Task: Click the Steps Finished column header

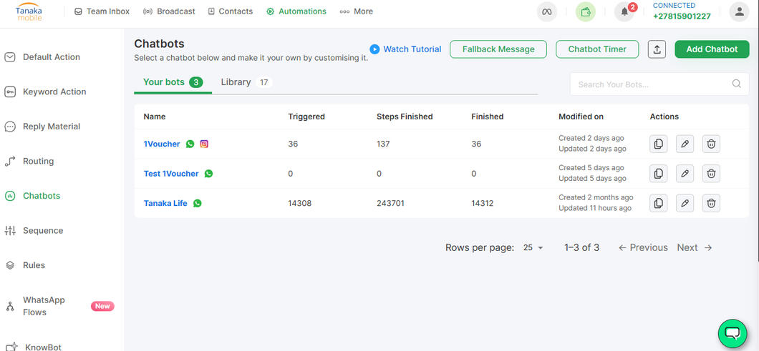Action: pos(405,117)
